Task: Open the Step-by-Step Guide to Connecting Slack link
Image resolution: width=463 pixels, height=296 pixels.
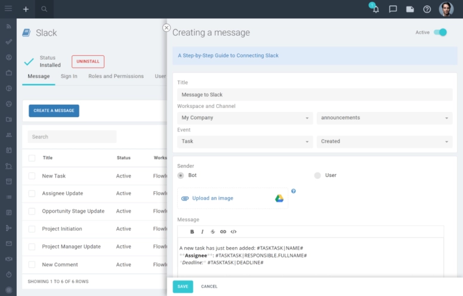Action: [229, 56]
